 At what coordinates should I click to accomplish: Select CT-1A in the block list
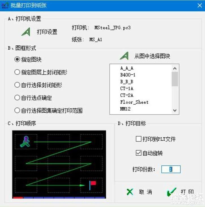coord(127,88)
